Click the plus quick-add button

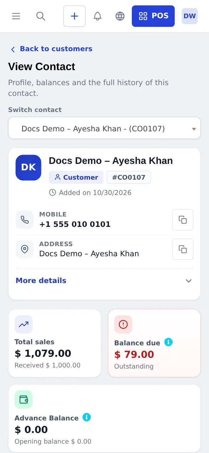click(x=74, y=16)
